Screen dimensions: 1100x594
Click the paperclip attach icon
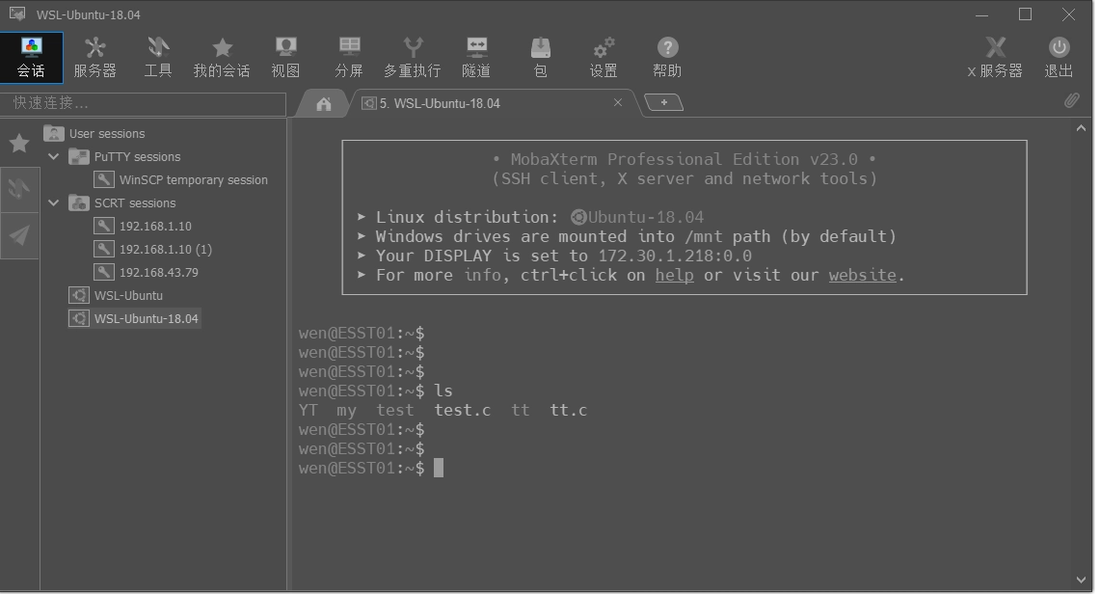pyautogui.click(x=1071, y=100)
